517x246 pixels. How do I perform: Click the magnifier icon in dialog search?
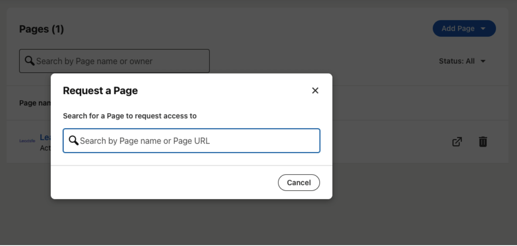74,141
